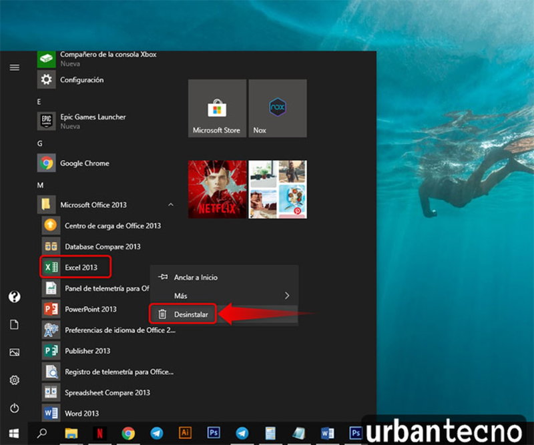Open Panel de telemetría para Office icon
Image resolution: width=534 pixels, height=445 pixels.
tap(51, 288)
